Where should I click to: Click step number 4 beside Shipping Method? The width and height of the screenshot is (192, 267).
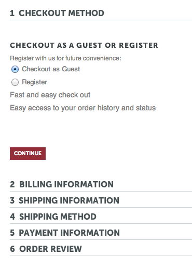12,217
